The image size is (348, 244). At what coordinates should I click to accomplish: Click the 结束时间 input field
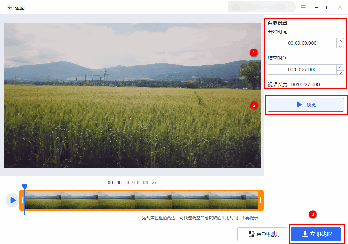(x=302, y=70)
